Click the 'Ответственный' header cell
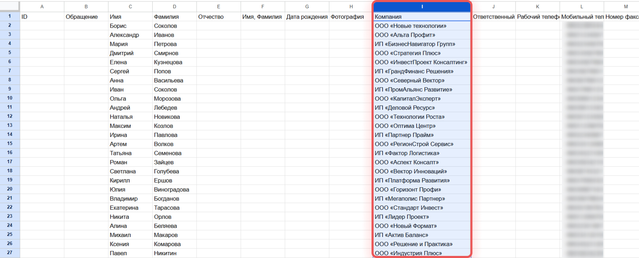Screen dimensions: 639x258 [x=494, y=17]
